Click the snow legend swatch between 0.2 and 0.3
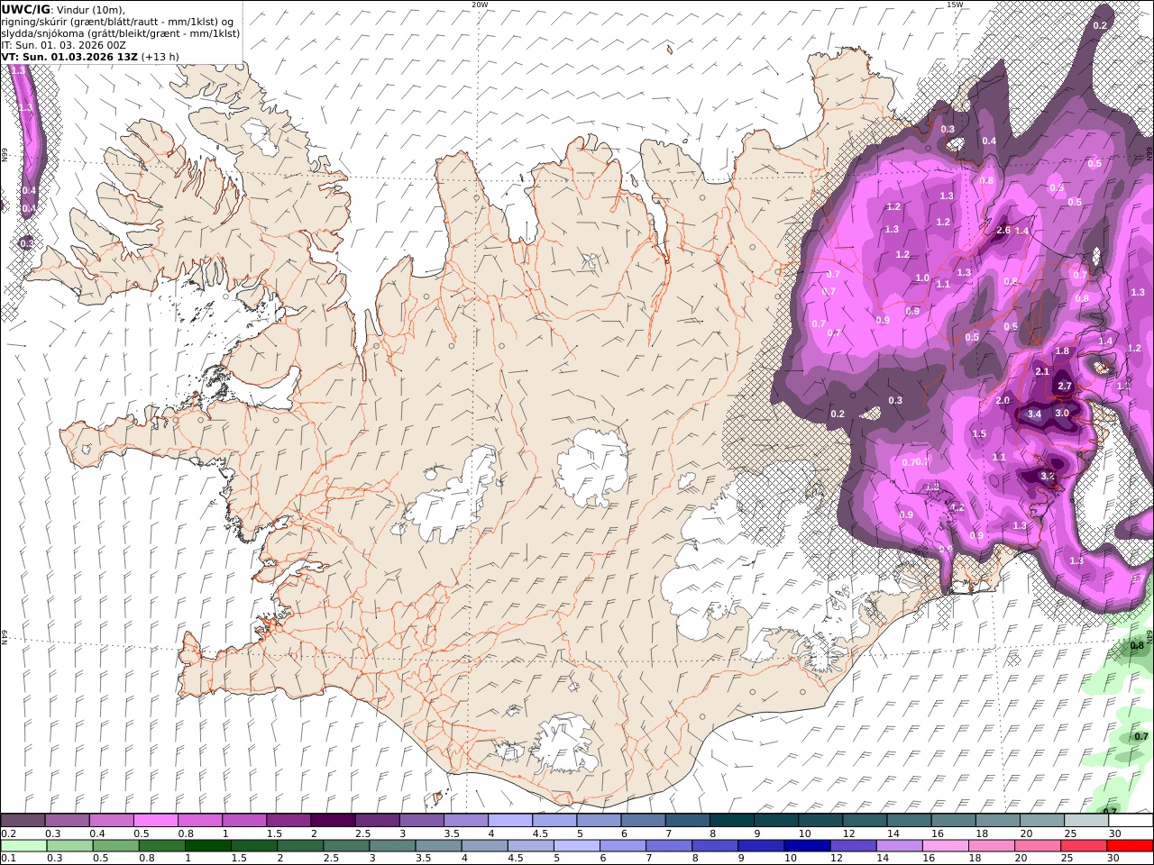Screen dimensions: 1154x865 point(23,820)
